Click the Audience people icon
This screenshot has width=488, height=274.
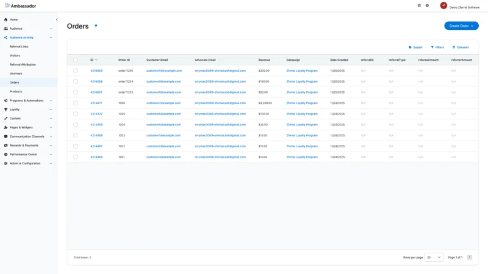[x=5, y=29]
